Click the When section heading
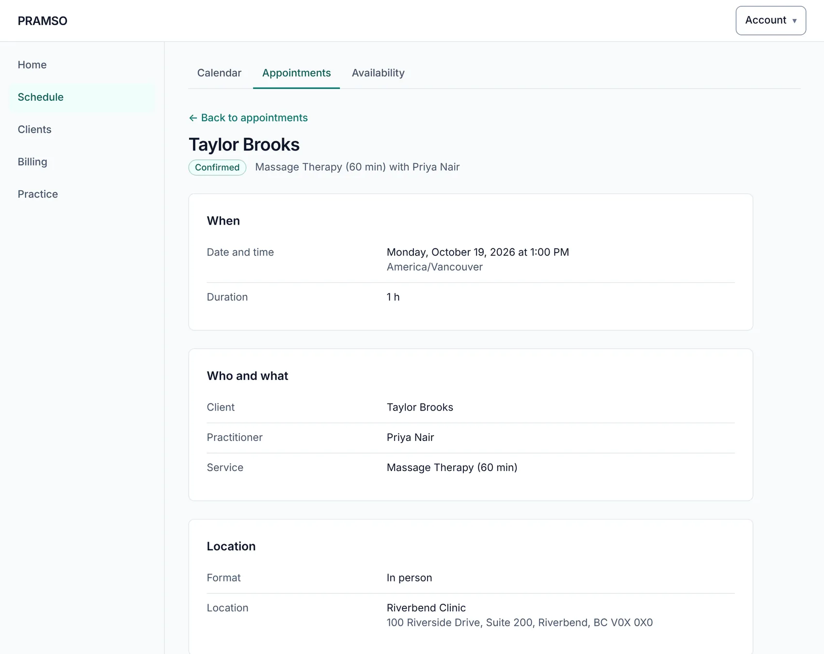The width and height of the screenshot is (824, 654). (223, 221)
